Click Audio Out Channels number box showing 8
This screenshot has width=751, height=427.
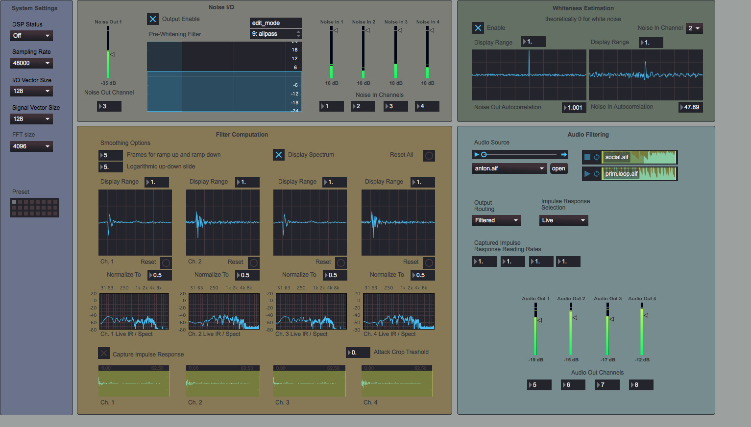point(641,385)
